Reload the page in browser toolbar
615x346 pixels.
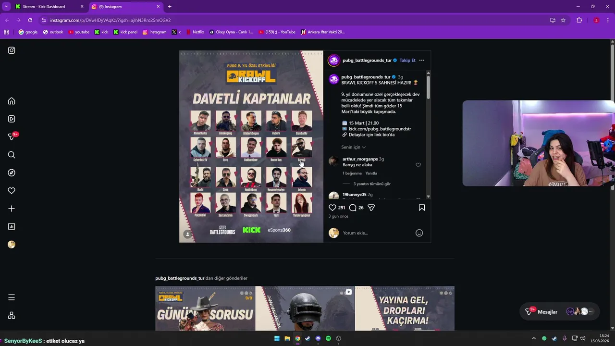pos(30,20)
